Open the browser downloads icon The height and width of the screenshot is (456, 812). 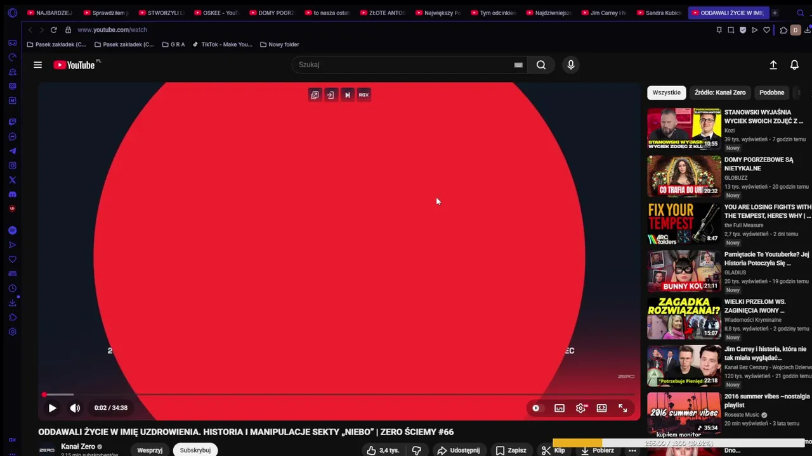pyautogui.click(x=807, y=30)
